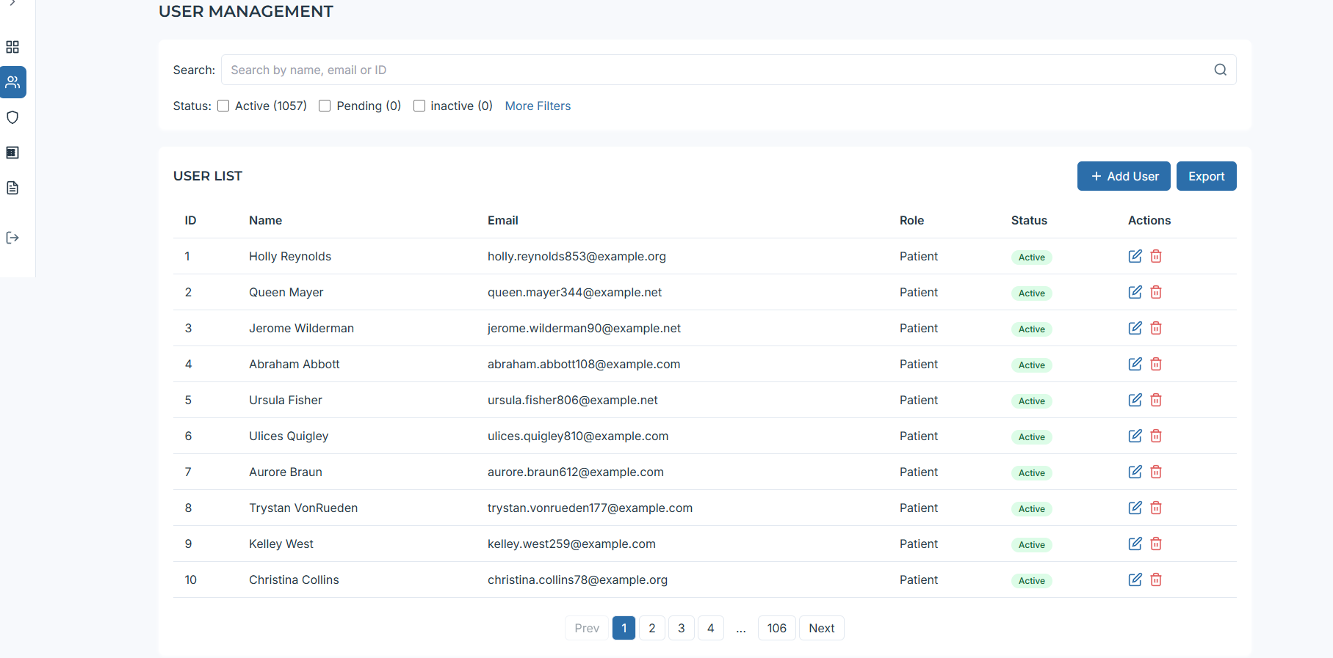The image size is (1333, 658).
Task: Delete Queen Mayer user record
Action: [1156, 292]
